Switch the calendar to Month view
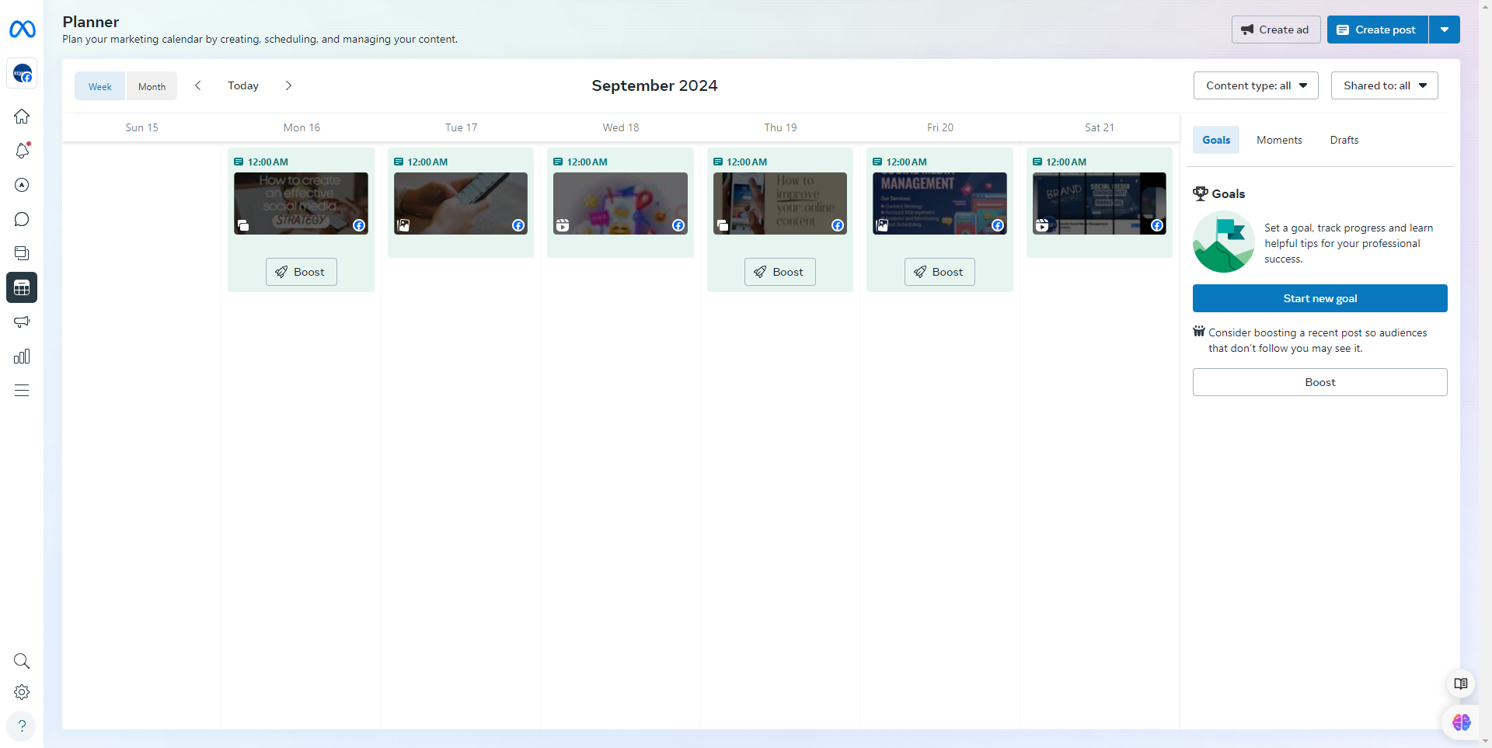Image resolution: width=1492 pixels, height=748 pixels. coord(152,86)
